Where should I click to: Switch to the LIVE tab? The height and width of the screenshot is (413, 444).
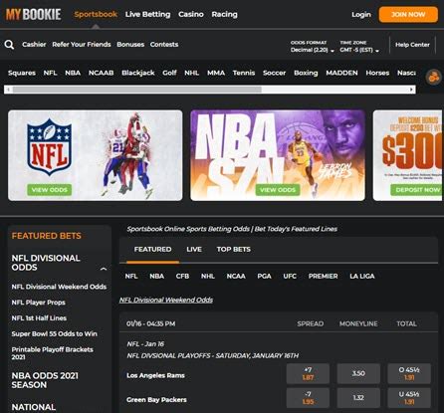point(194,249)
